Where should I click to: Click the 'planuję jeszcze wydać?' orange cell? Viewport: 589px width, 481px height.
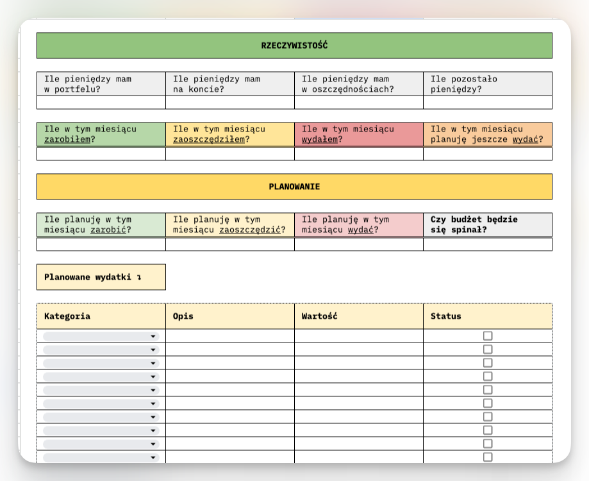tap(488, 134)
